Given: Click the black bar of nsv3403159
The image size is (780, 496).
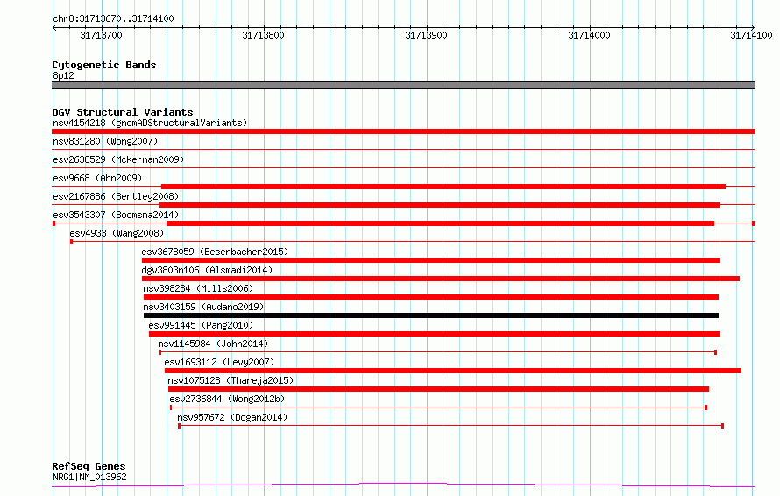Looking at the screenshot, I should (431, 315).
